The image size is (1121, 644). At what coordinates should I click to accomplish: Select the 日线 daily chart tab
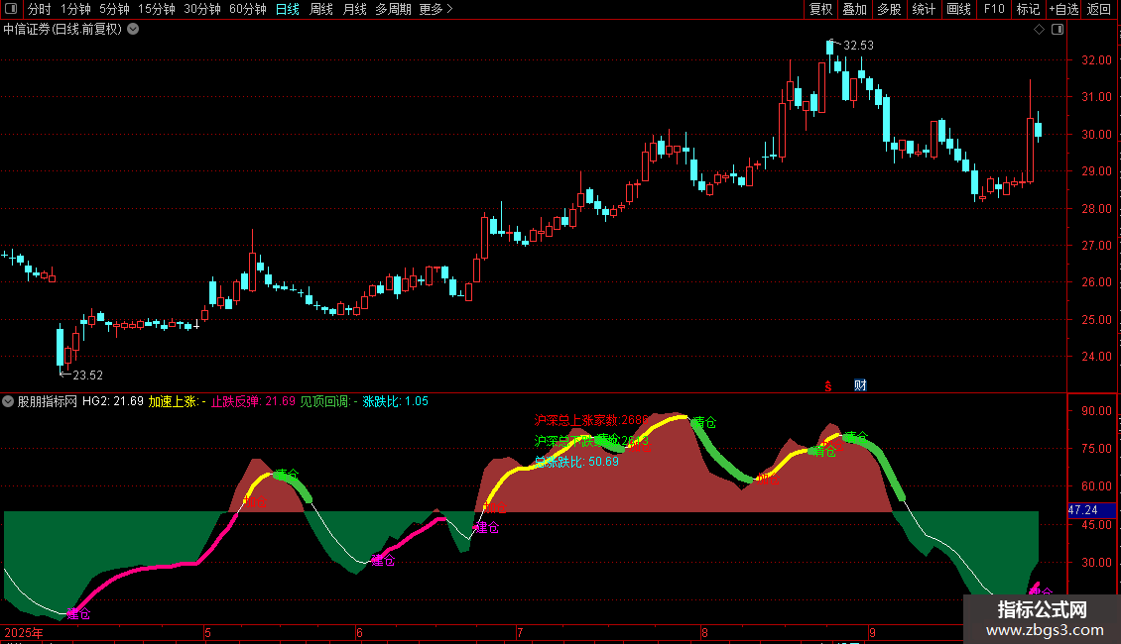tap(288, 9)
